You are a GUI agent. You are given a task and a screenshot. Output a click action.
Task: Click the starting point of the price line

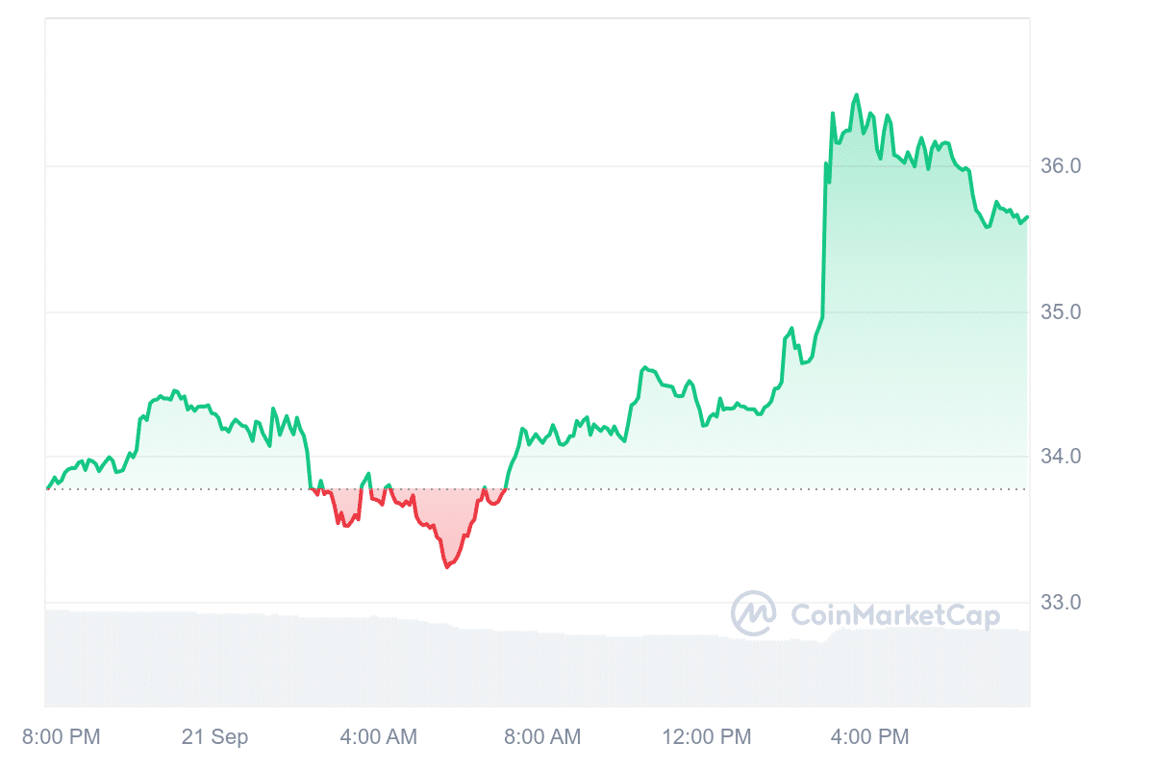(46, 488)
